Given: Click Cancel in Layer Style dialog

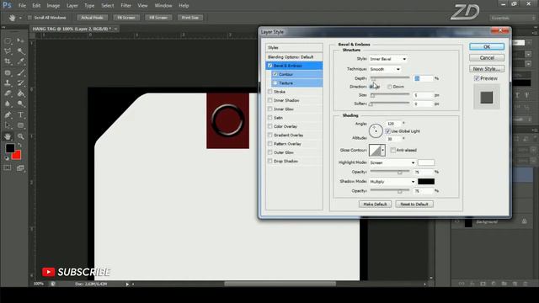Looking at the screenshot, I should pos(487,58).
